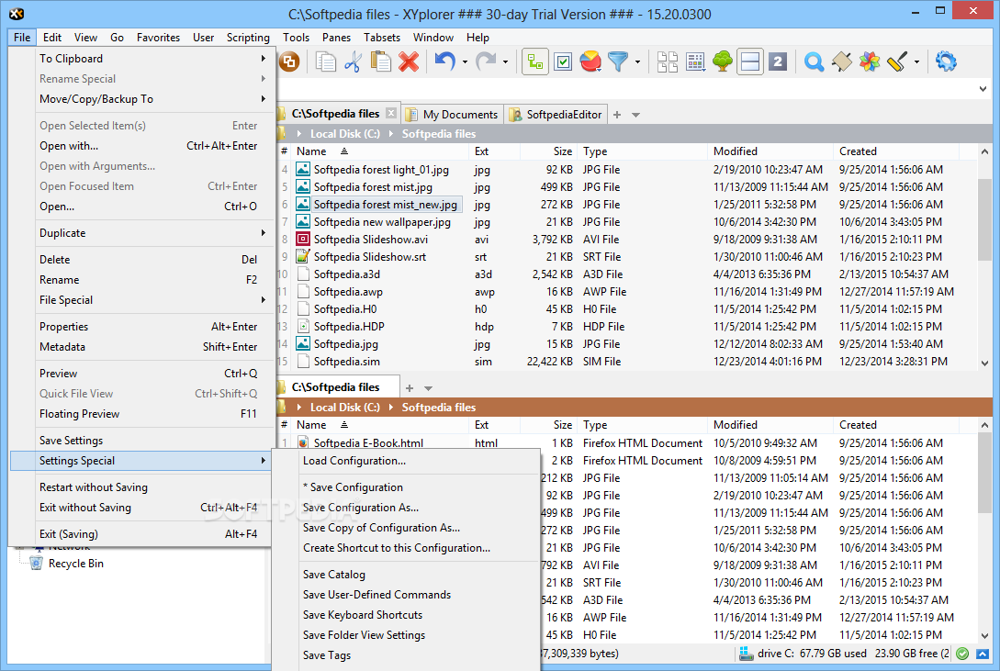Open the Edit menu
The image size is (1000, 671).
click(52, 38)
